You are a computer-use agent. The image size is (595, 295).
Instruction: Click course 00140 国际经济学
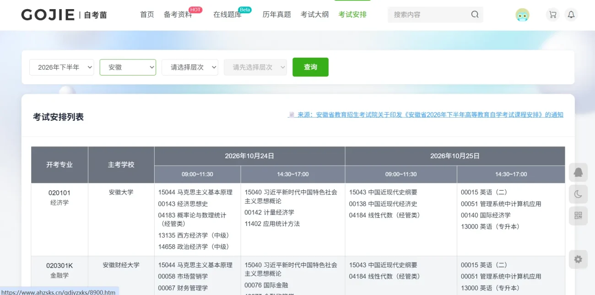pos(486,215)
